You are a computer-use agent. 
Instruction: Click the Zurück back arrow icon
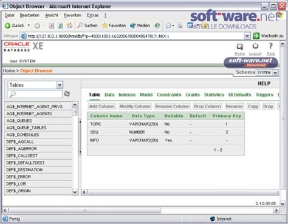pos(7,25)
